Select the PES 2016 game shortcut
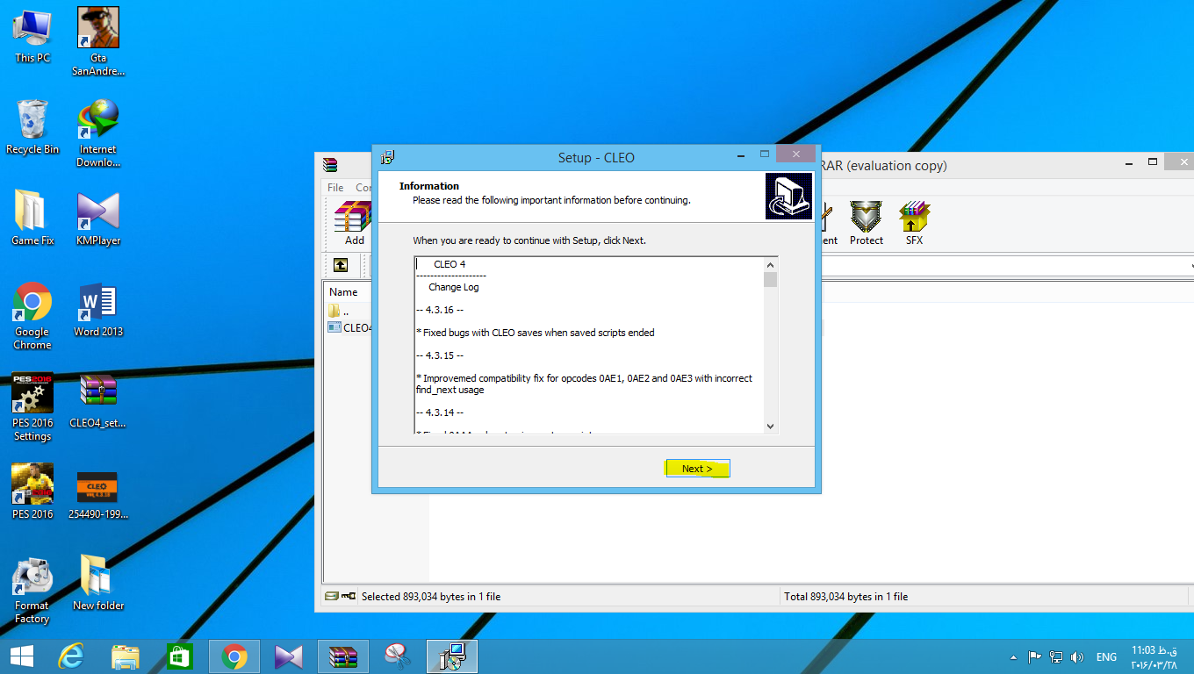Image resolution: width=1194 pixels, height=674 pixels. [32, 492]
